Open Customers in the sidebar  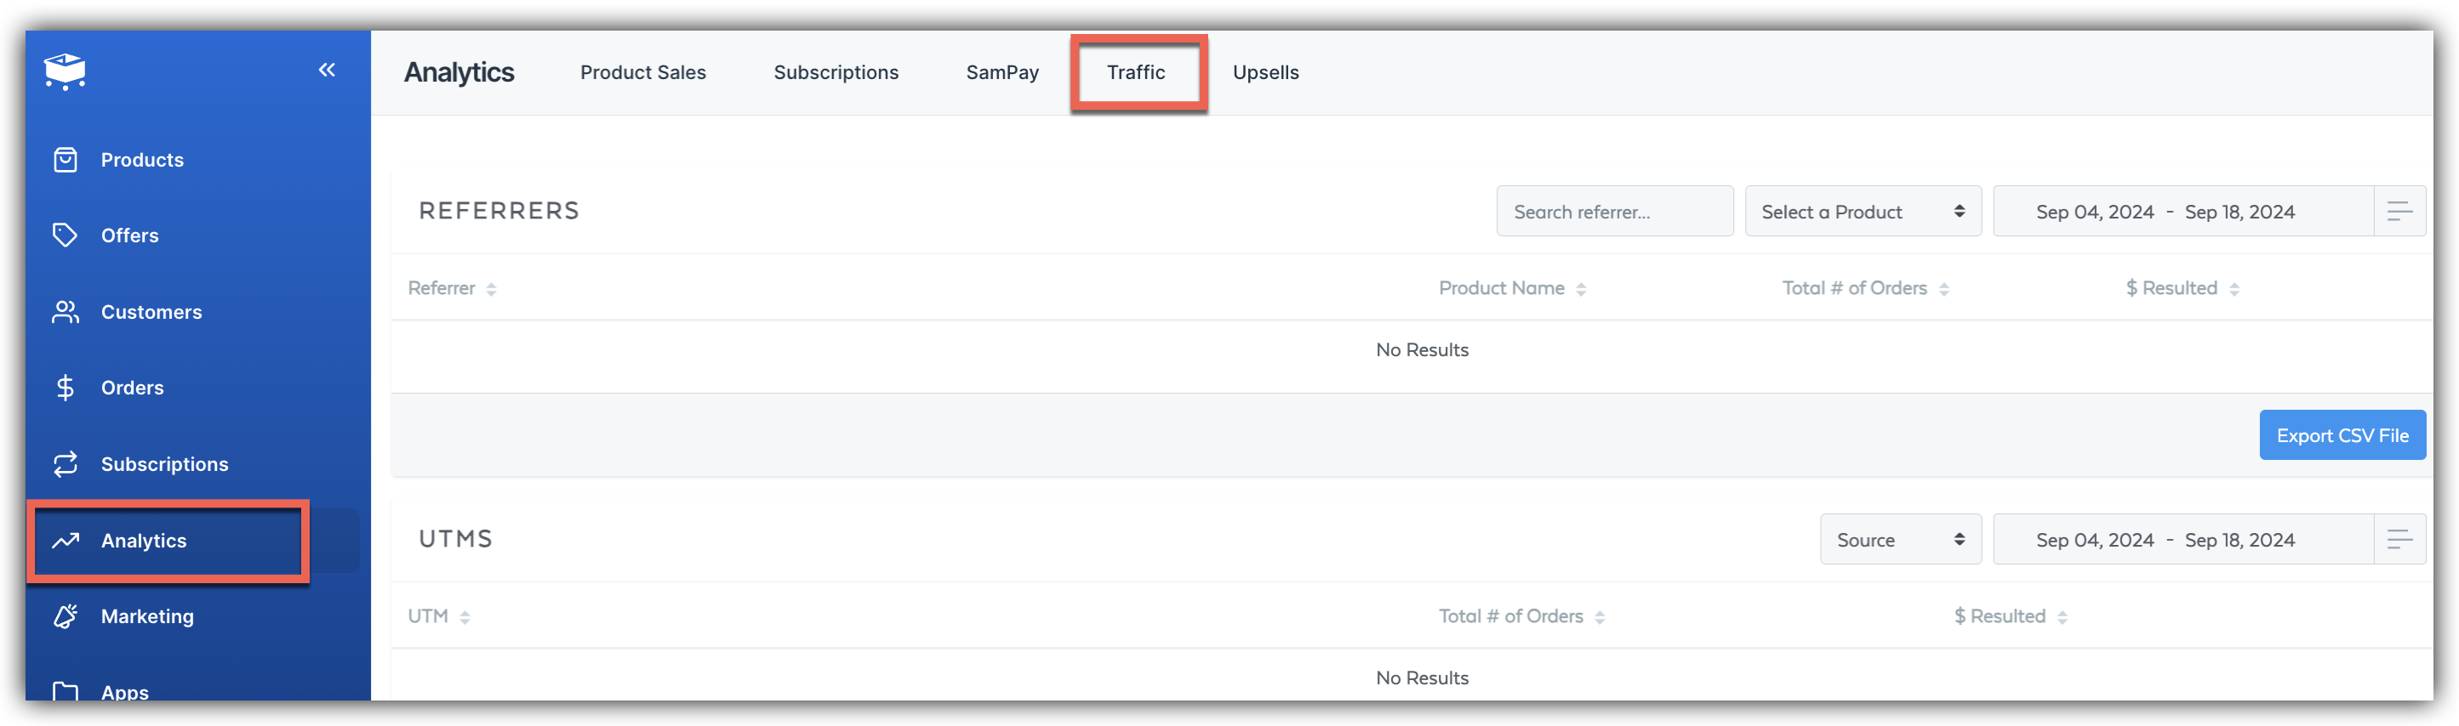pyautogui.click(x=151, y=312)
